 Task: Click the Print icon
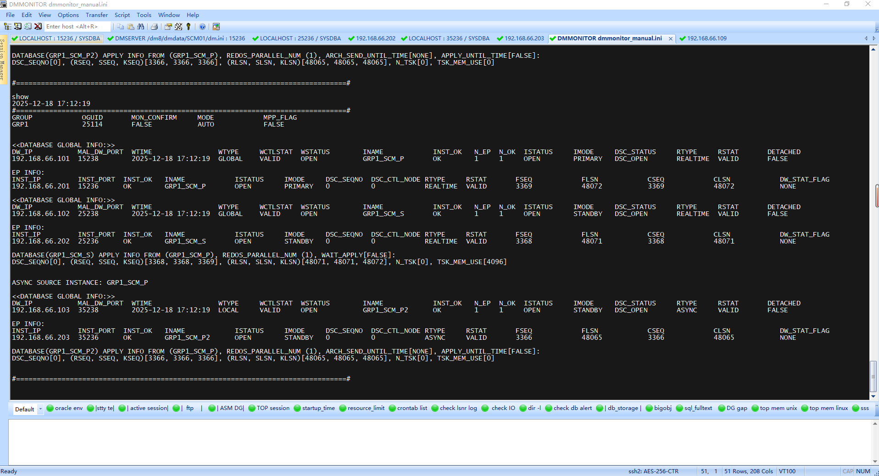coord(155,27)
